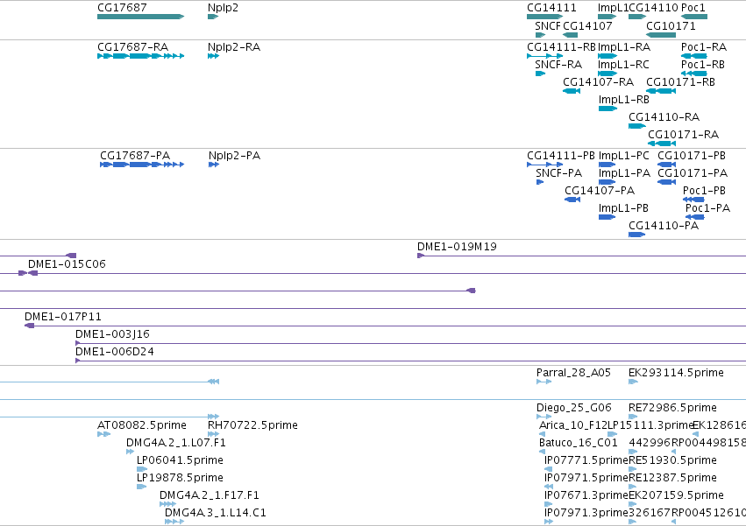746x526 pixels.
Task: Click the DME1-017P11 BAC end marker
Action: pyautogui.click(x=30, y=326)
